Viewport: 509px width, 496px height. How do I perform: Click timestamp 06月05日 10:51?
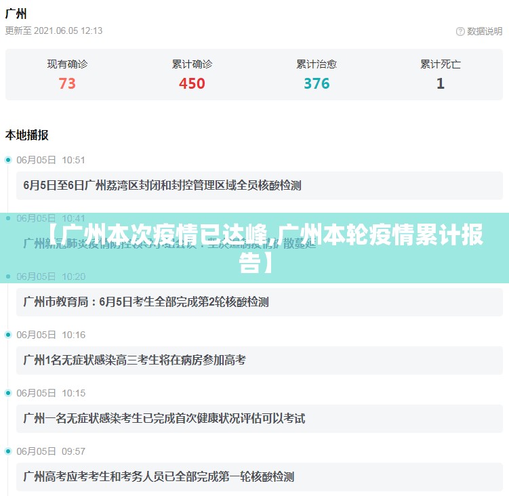coord(51,160)
